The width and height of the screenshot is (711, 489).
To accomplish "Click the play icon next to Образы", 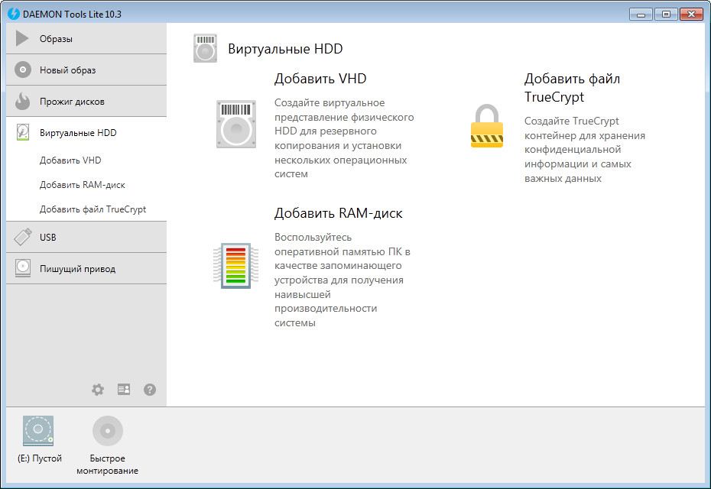I will pyautogui.click(x=21, y=38).
